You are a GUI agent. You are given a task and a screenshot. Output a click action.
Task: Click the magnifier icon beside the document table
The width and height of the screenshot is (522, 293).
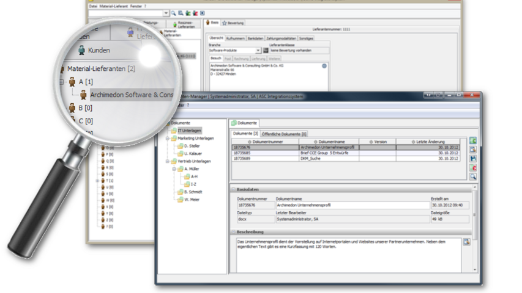(472, 177)
